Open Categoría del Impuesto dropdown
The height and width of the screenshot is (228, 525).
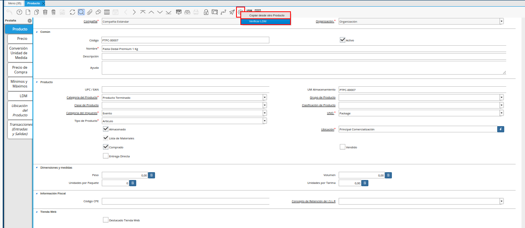click(x=265, y=113)
